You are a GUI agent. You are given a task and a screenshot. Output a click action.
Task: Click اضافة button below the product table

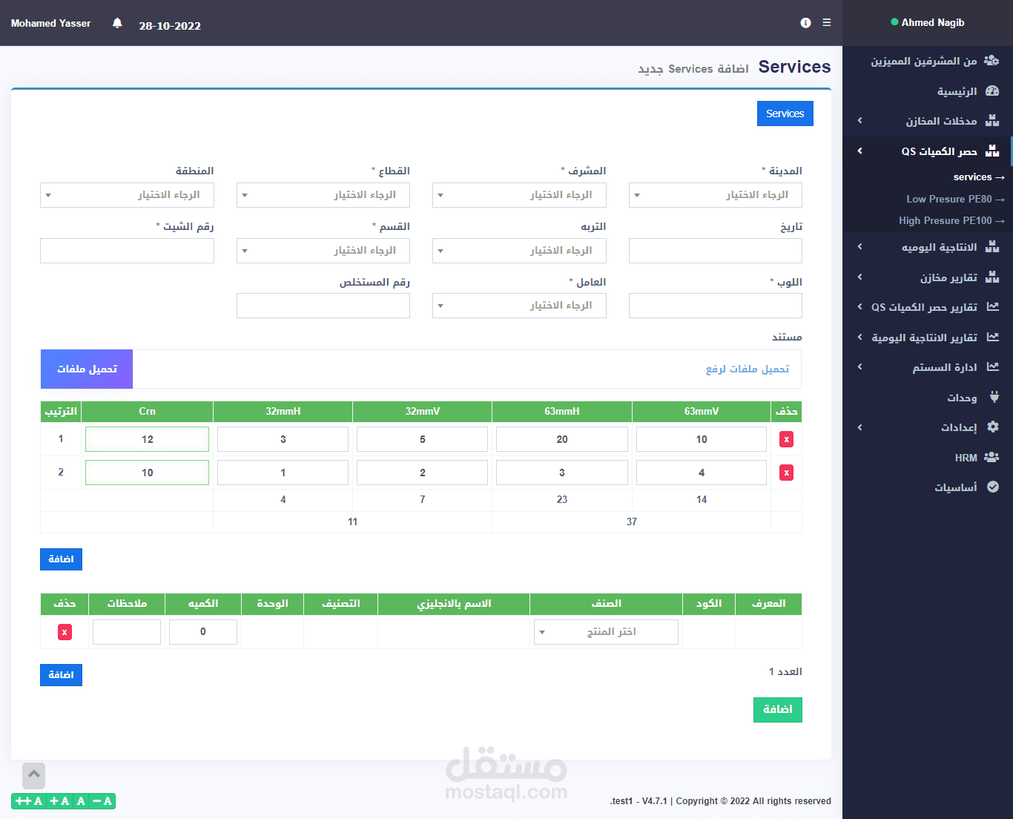[x=61, y=675]
